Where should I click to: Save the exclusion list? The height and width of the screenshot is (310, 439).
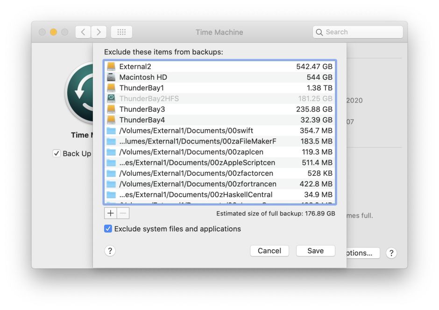point(315,251)
